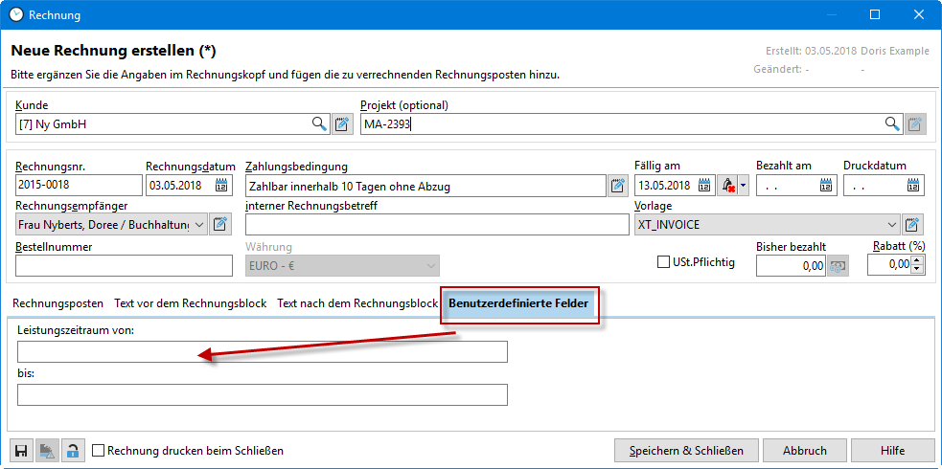The image size is (942, 469).
Task: Open customer edit icon next to Kunde
Action: [x=342, y=123]
